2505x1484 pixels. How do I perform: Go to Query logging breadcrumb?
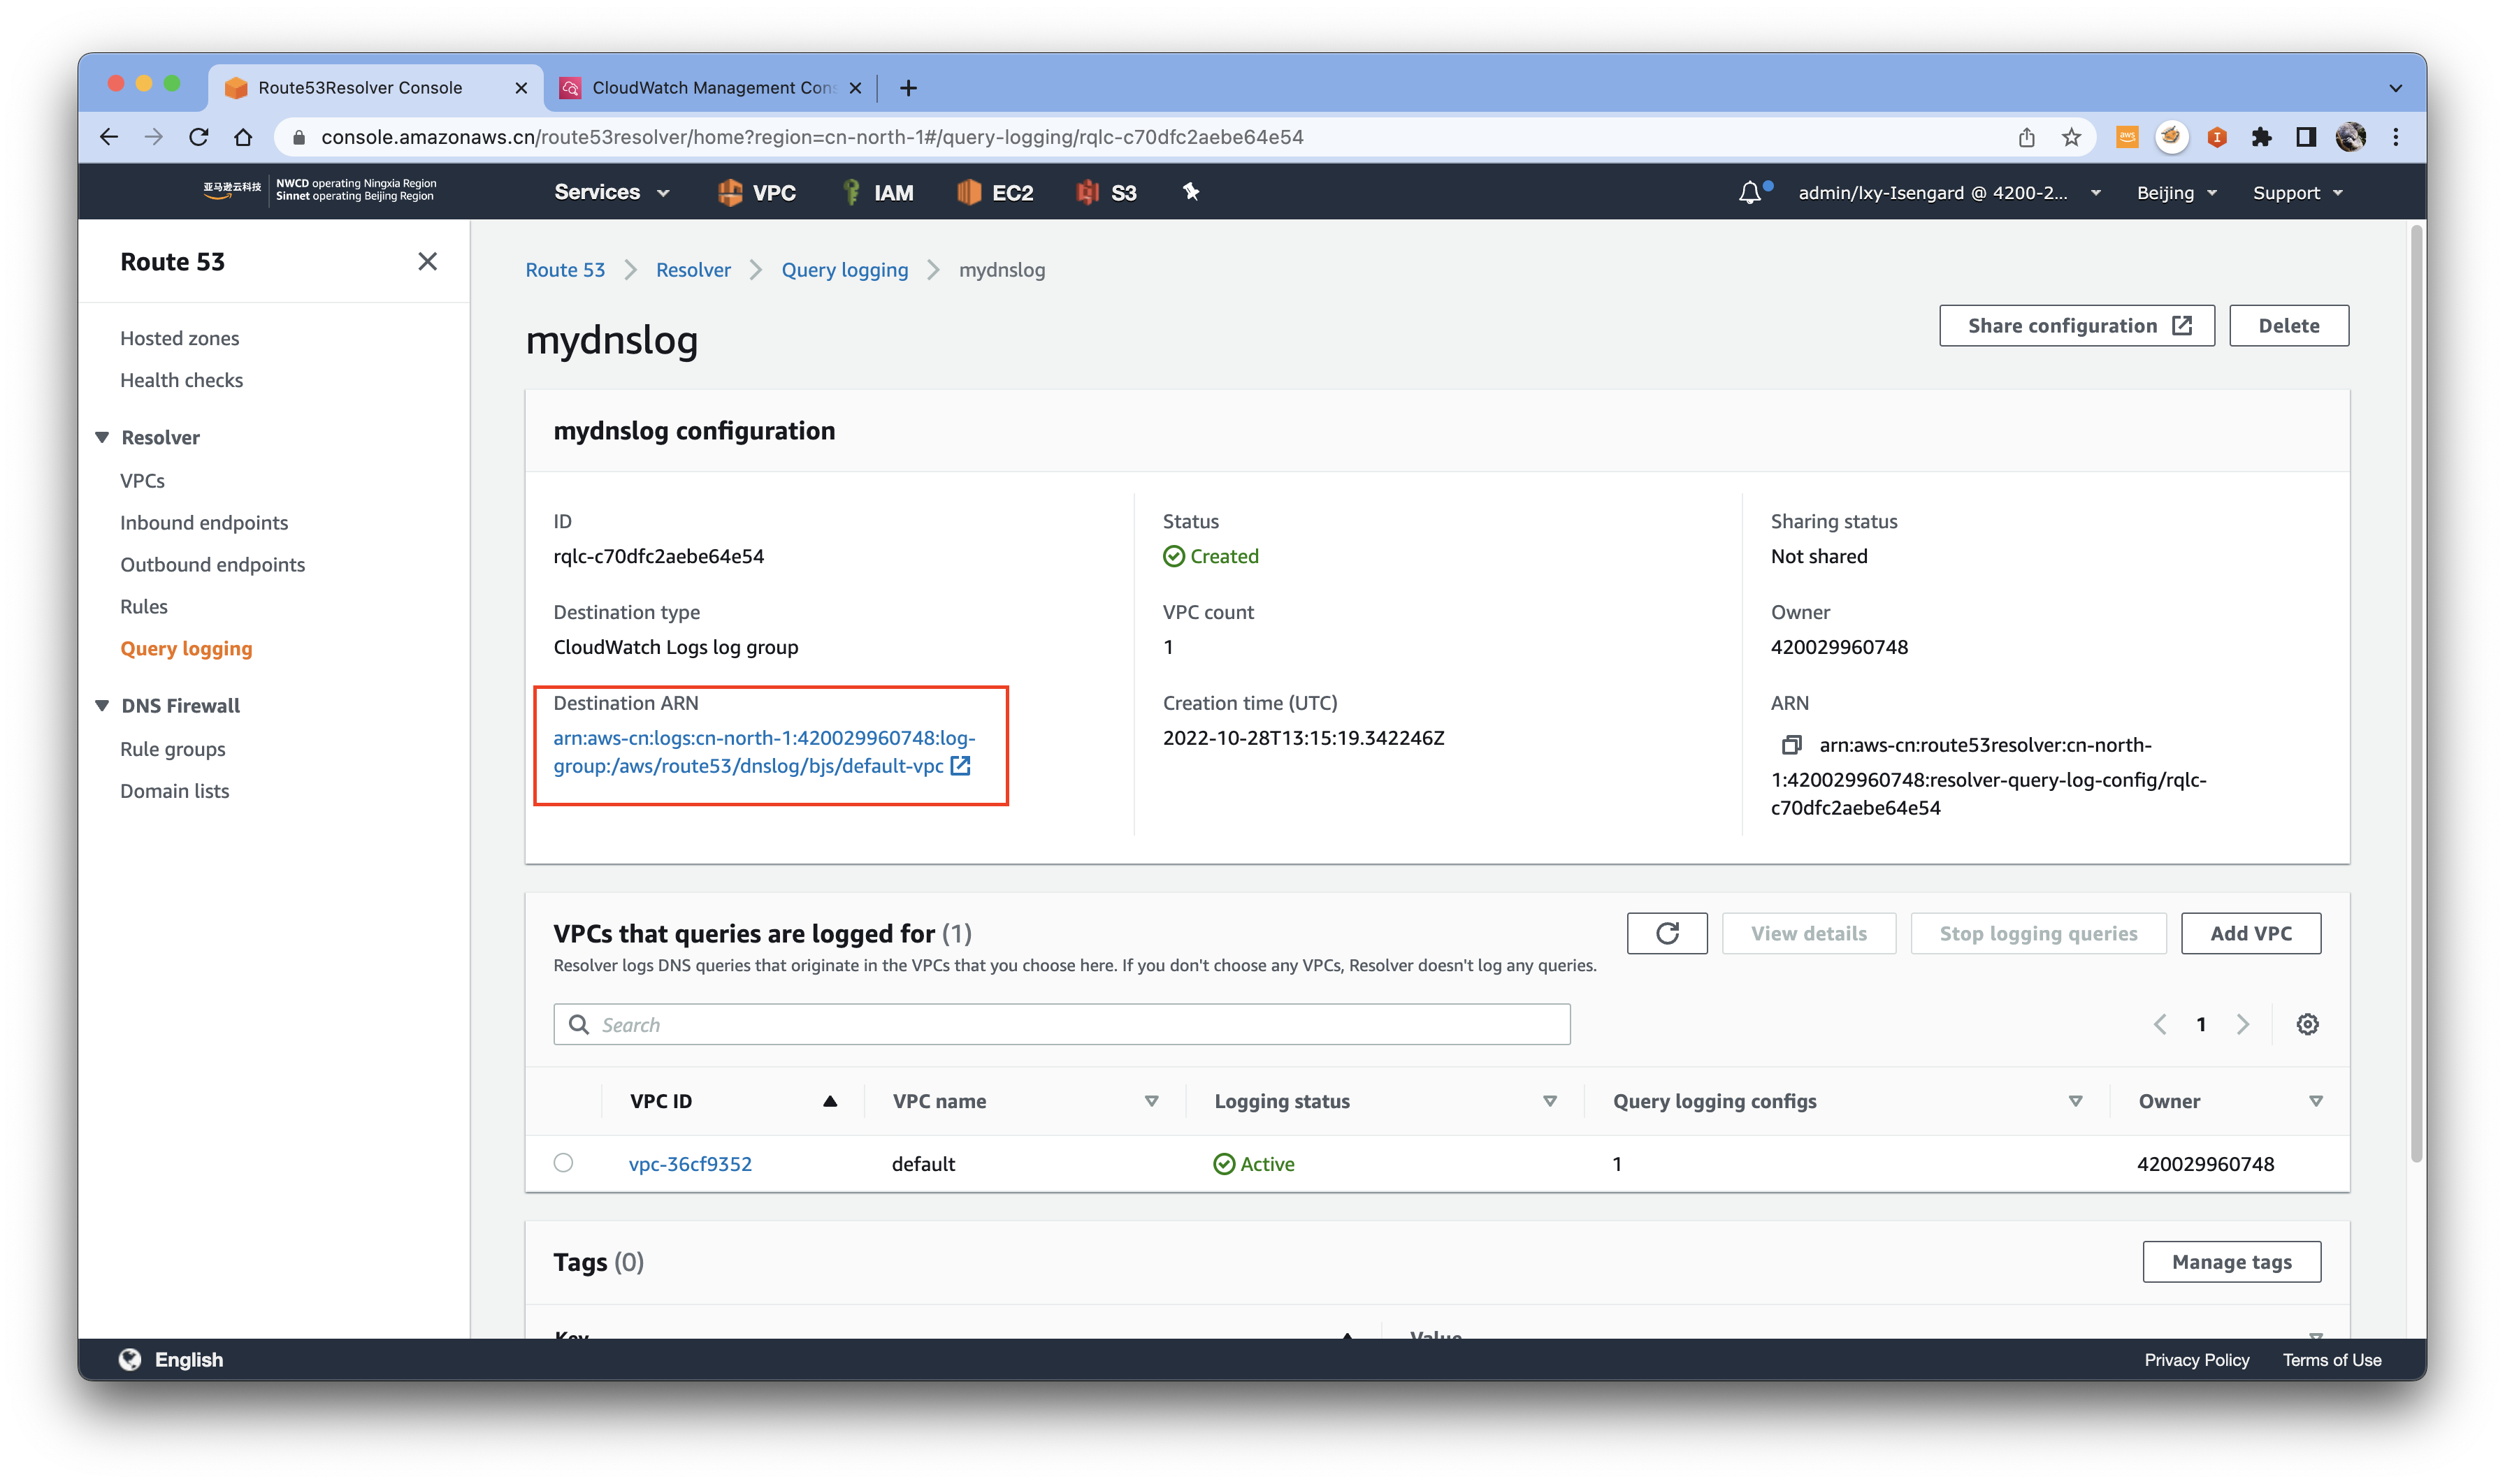[844, 270]
